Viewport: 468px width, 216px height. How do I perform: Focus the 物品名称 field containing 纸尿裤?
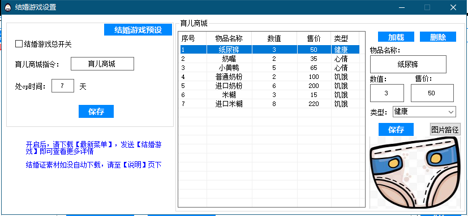[408, 64]
